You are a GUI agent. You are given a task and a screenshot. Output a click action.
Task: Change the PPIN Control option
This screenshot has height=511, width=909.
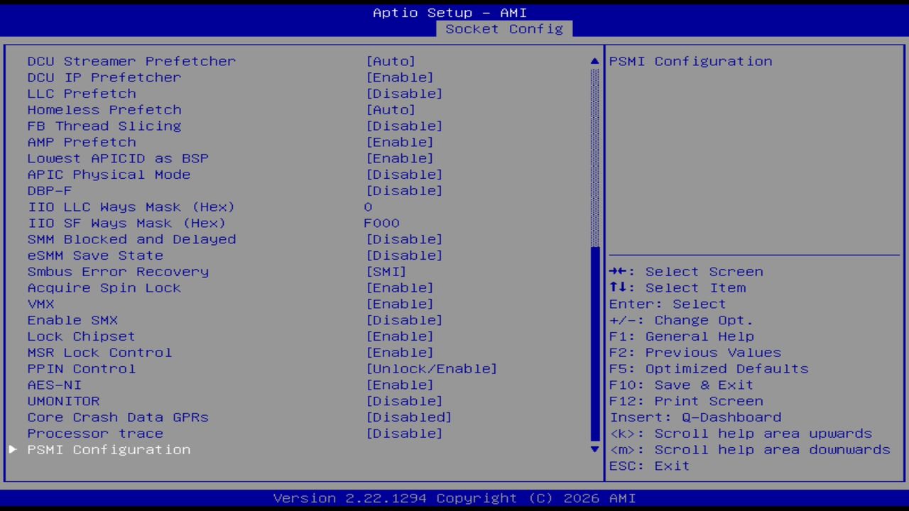point(81,368)
